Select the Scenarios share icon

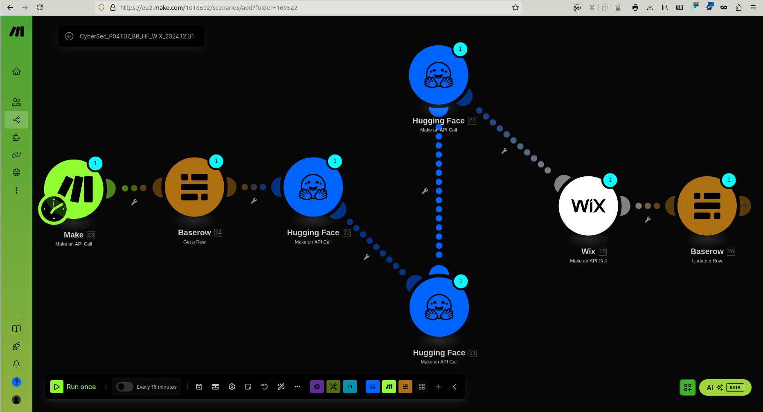point(16,119)
